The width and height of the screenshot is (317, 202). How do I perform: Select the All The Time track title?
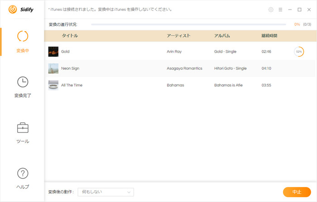click(x=72, y=85)
